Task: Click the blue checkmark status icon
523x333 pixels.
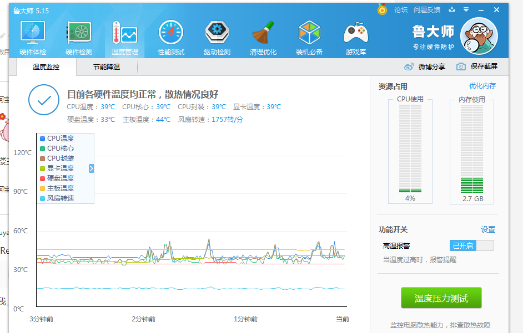Action: pyautogui.click(x=44, y=100)
